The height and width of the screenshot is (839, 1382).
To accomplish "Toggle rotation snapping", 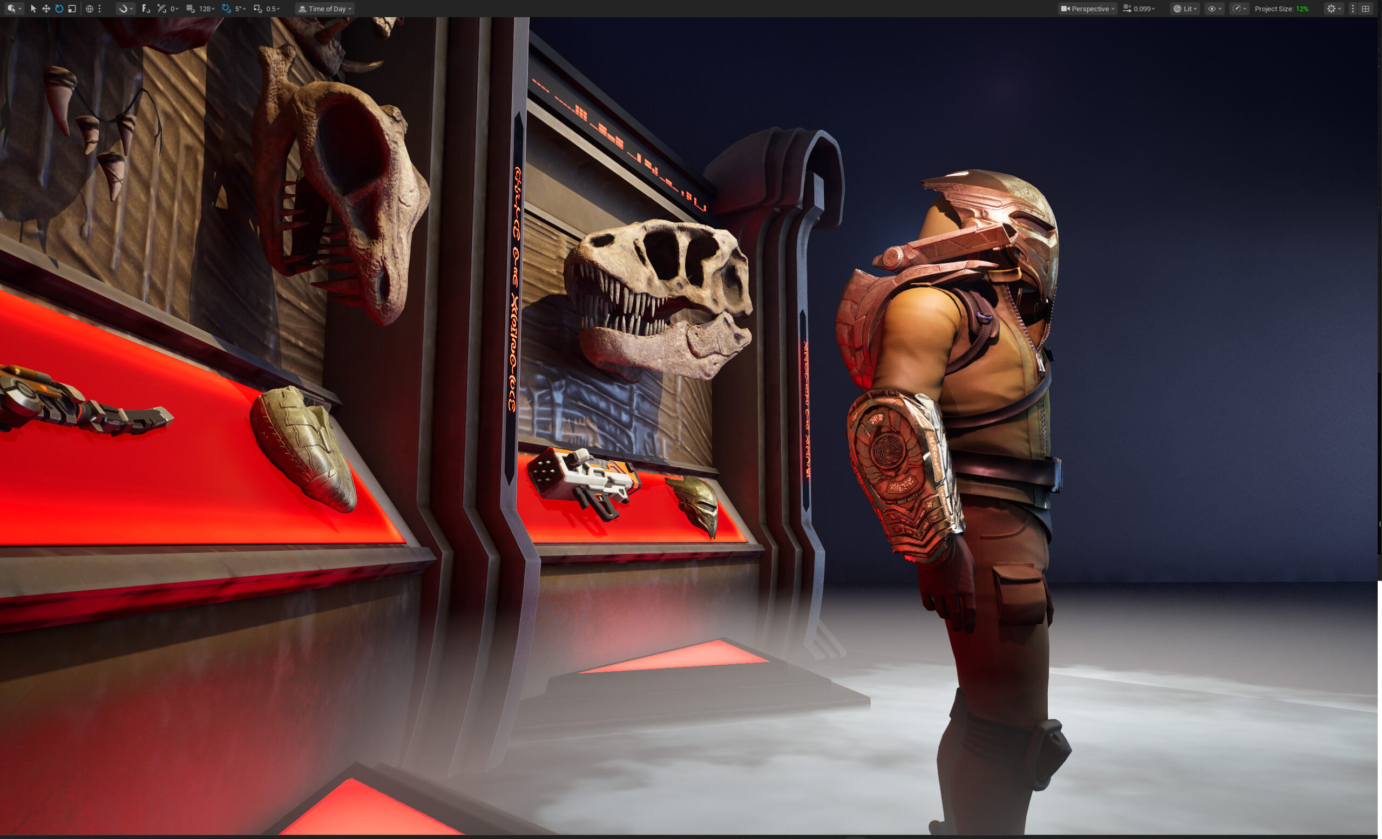I will (x=226, y=9).
